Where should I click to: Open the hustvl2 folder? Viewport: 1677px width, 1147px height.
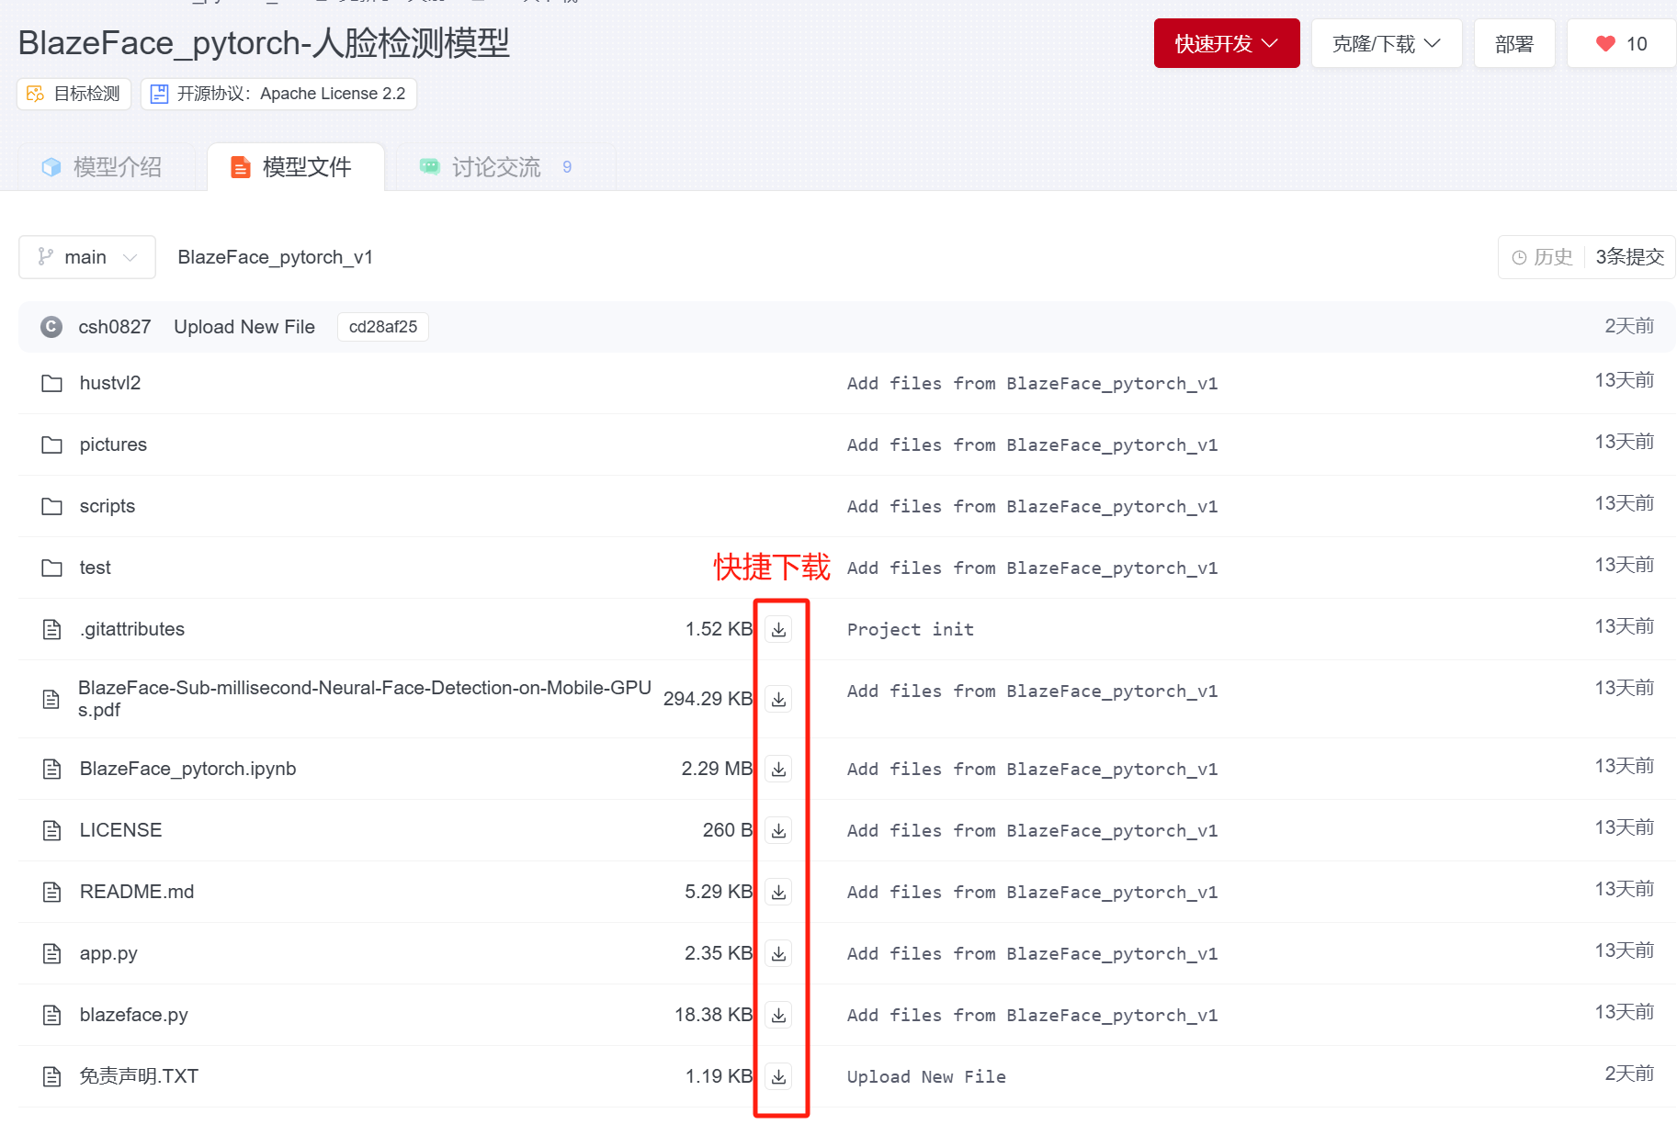[109, 383]
